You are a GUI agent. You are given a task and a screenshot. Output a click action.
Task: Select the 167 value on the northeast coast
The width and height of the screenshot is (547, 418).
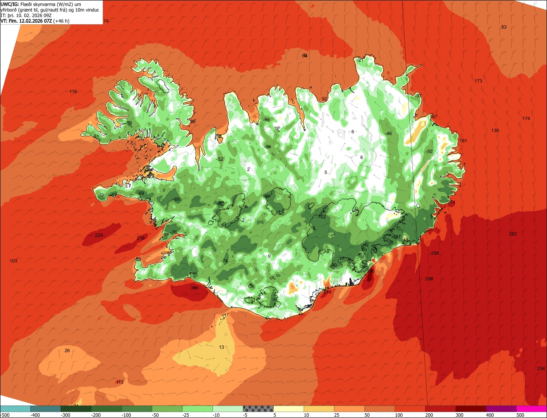433,117
